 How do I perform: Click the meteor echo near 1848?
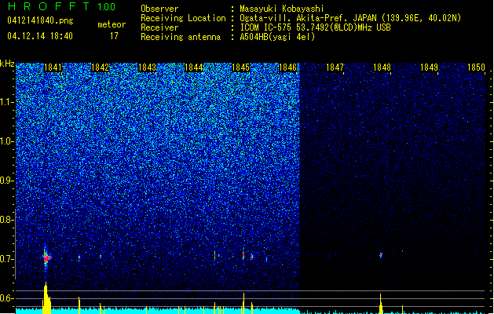tap(381, 255)
